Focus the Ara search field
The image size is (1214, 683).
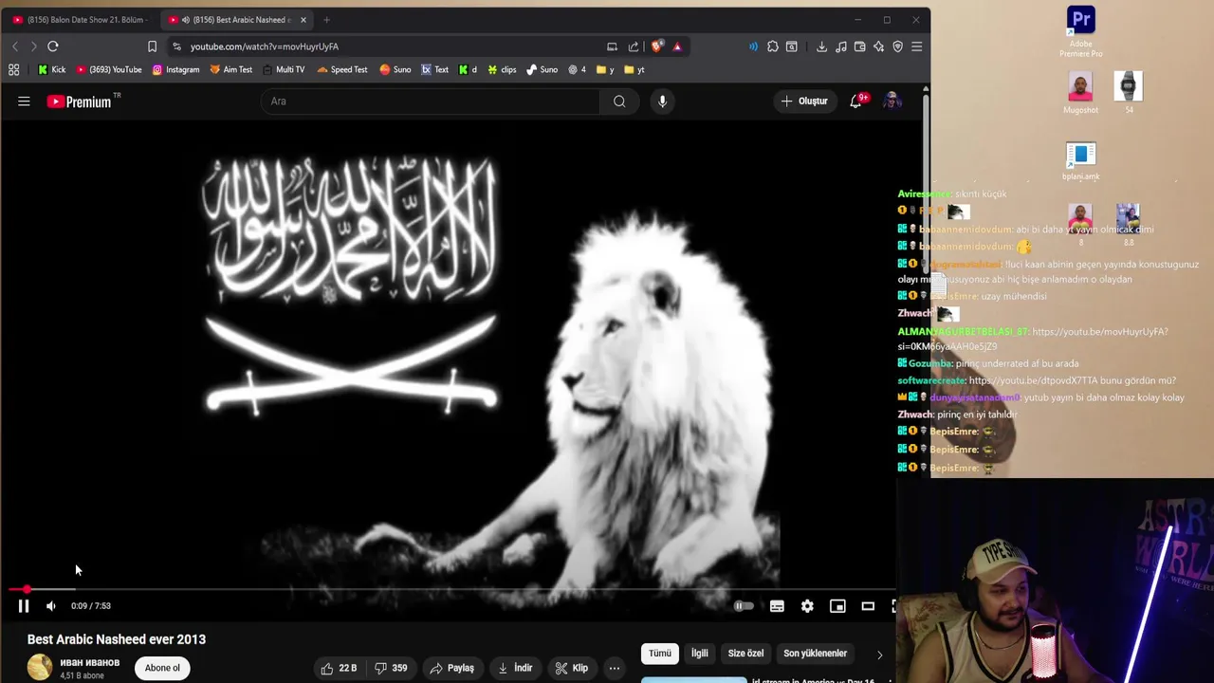pyautogui.click(x=430, y=102)
